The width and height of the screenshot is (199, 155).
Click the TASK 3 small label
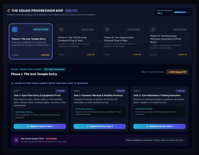[x=136, y=91]
